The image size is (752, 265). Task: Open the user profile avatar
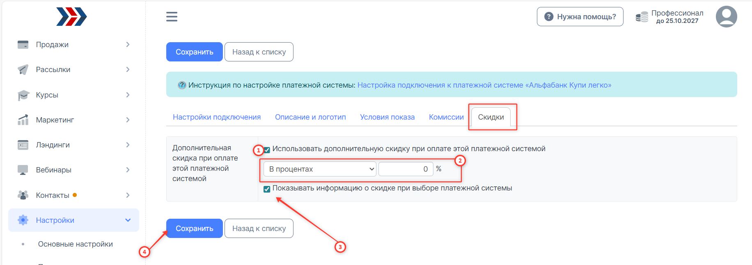(x=726, y=17)
